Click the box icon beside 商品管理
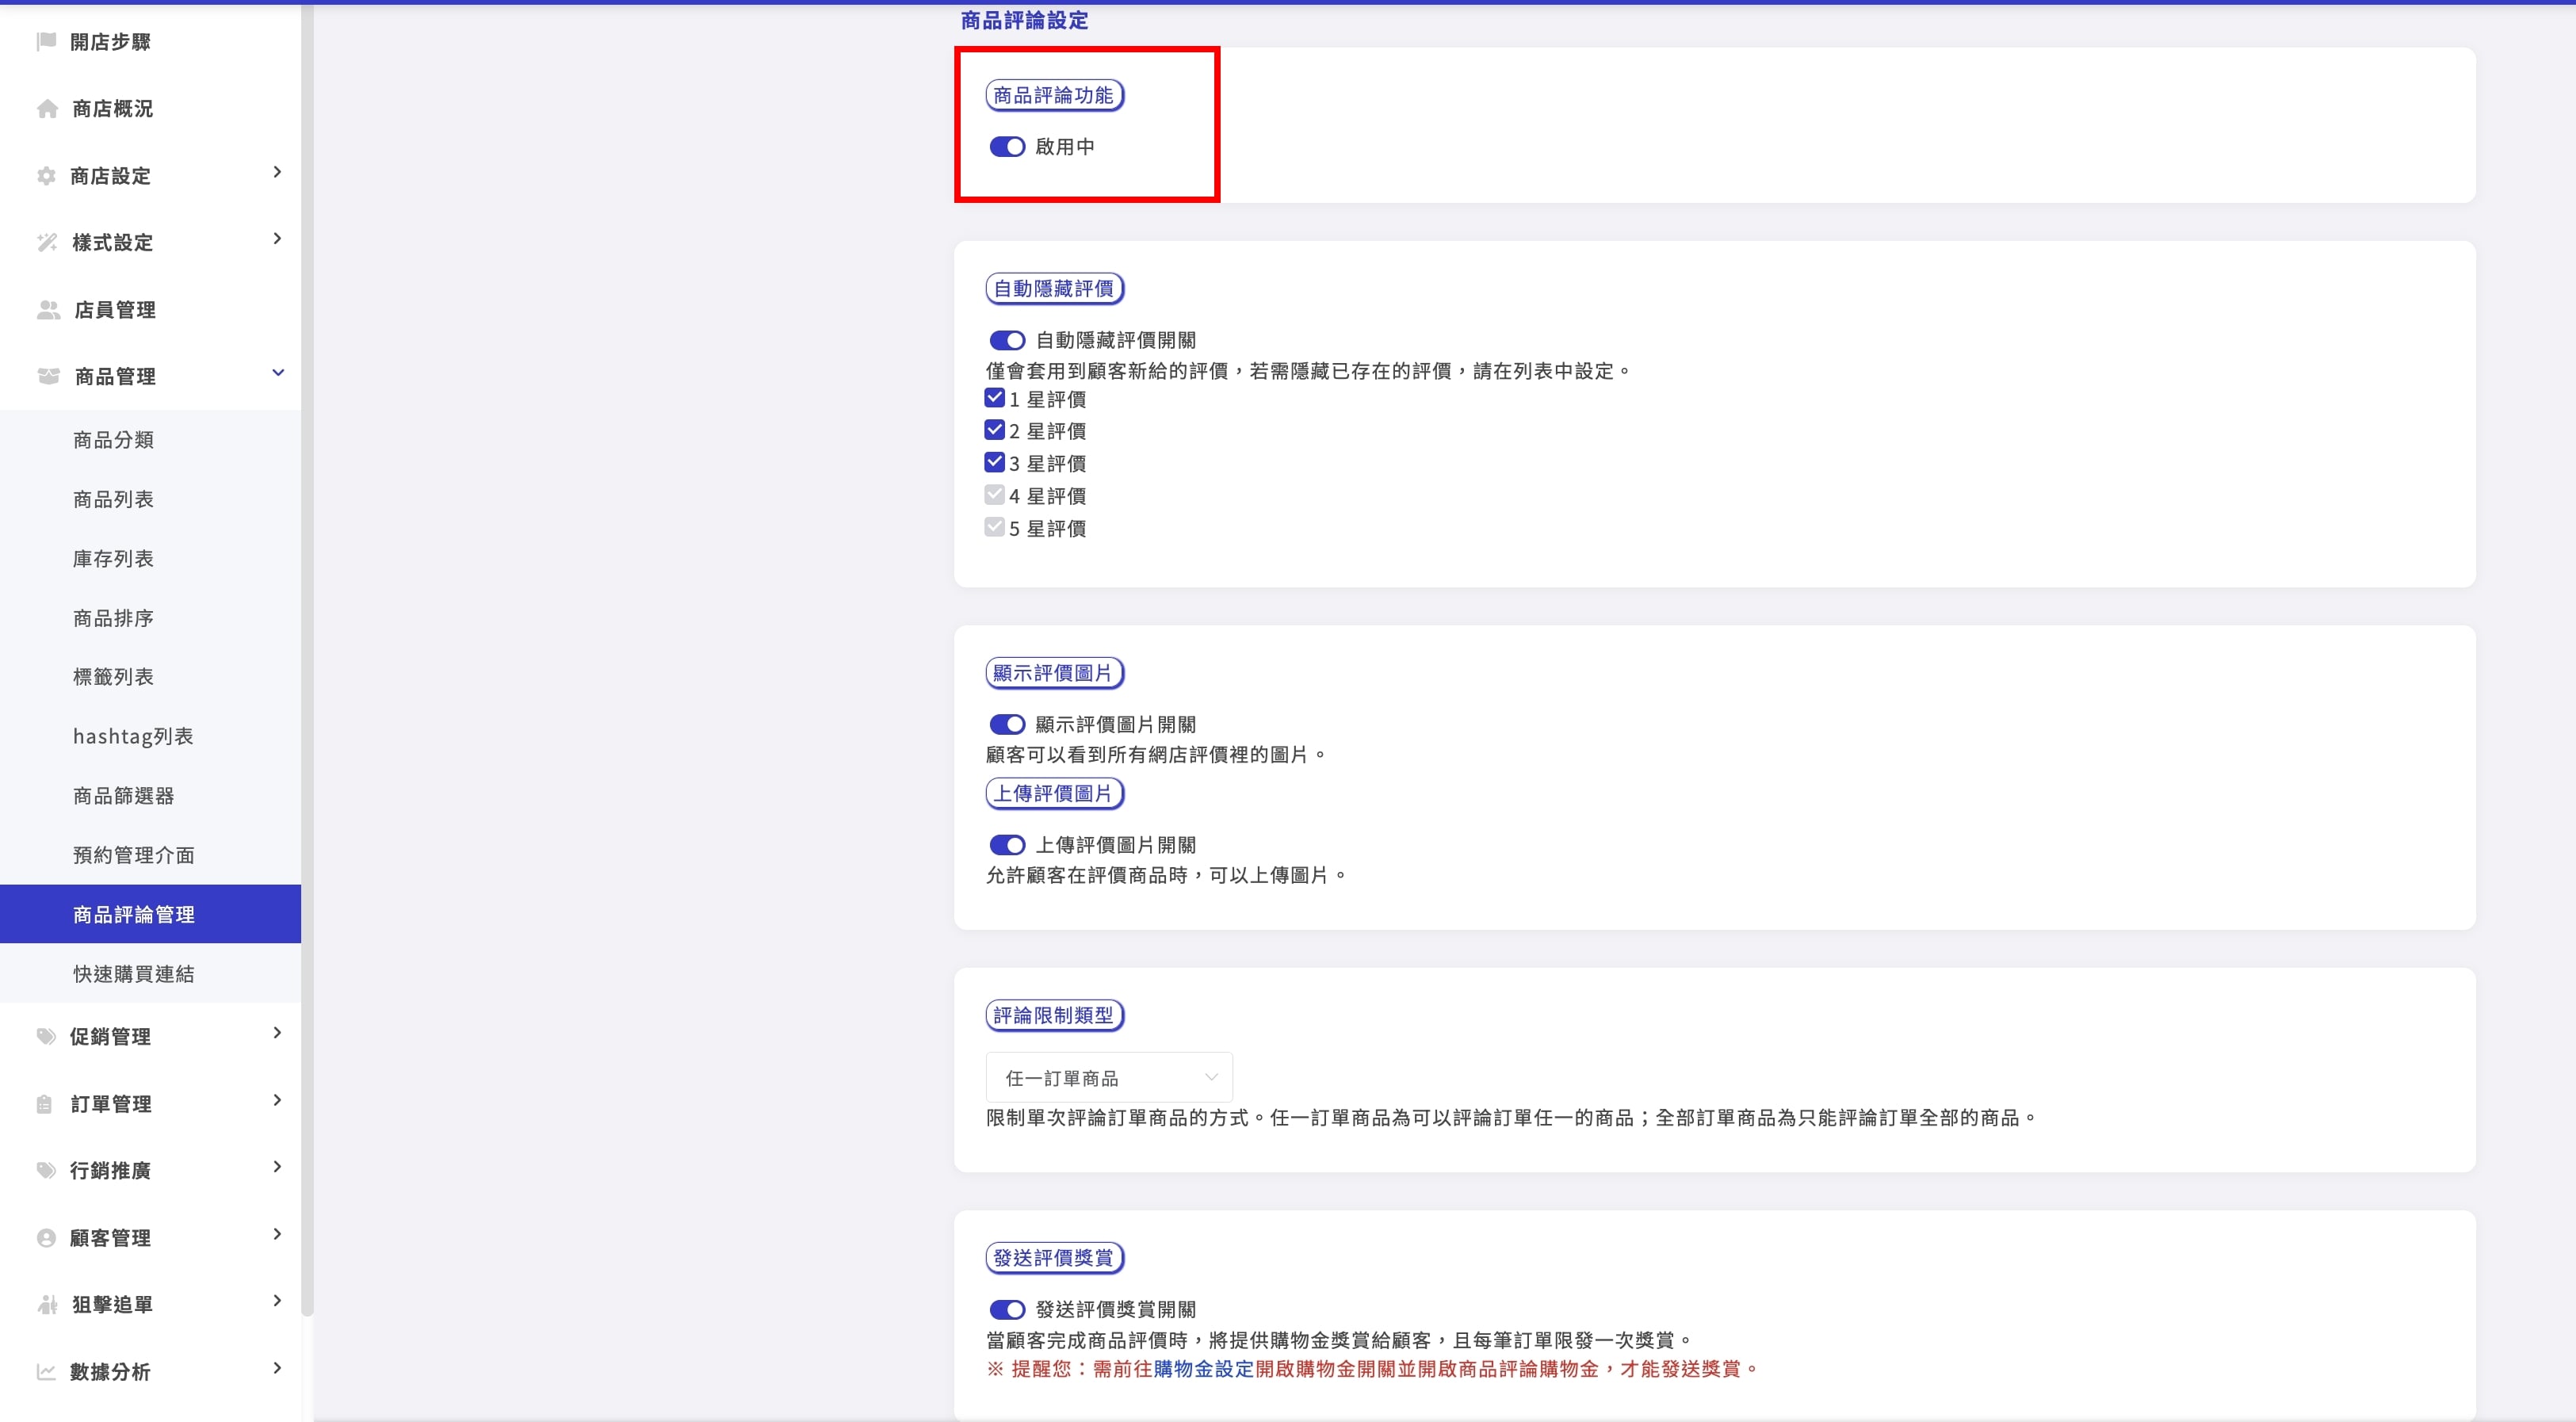 pyautogui.click(x=48, y=376)
